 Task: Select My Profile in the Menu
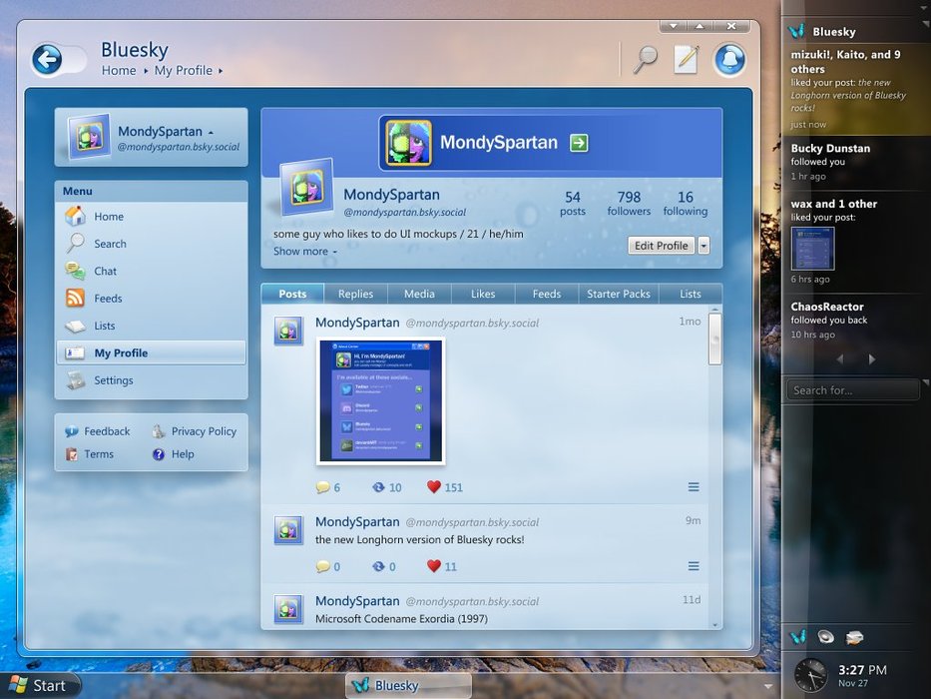pyautogui.click(x=151, y=352)
